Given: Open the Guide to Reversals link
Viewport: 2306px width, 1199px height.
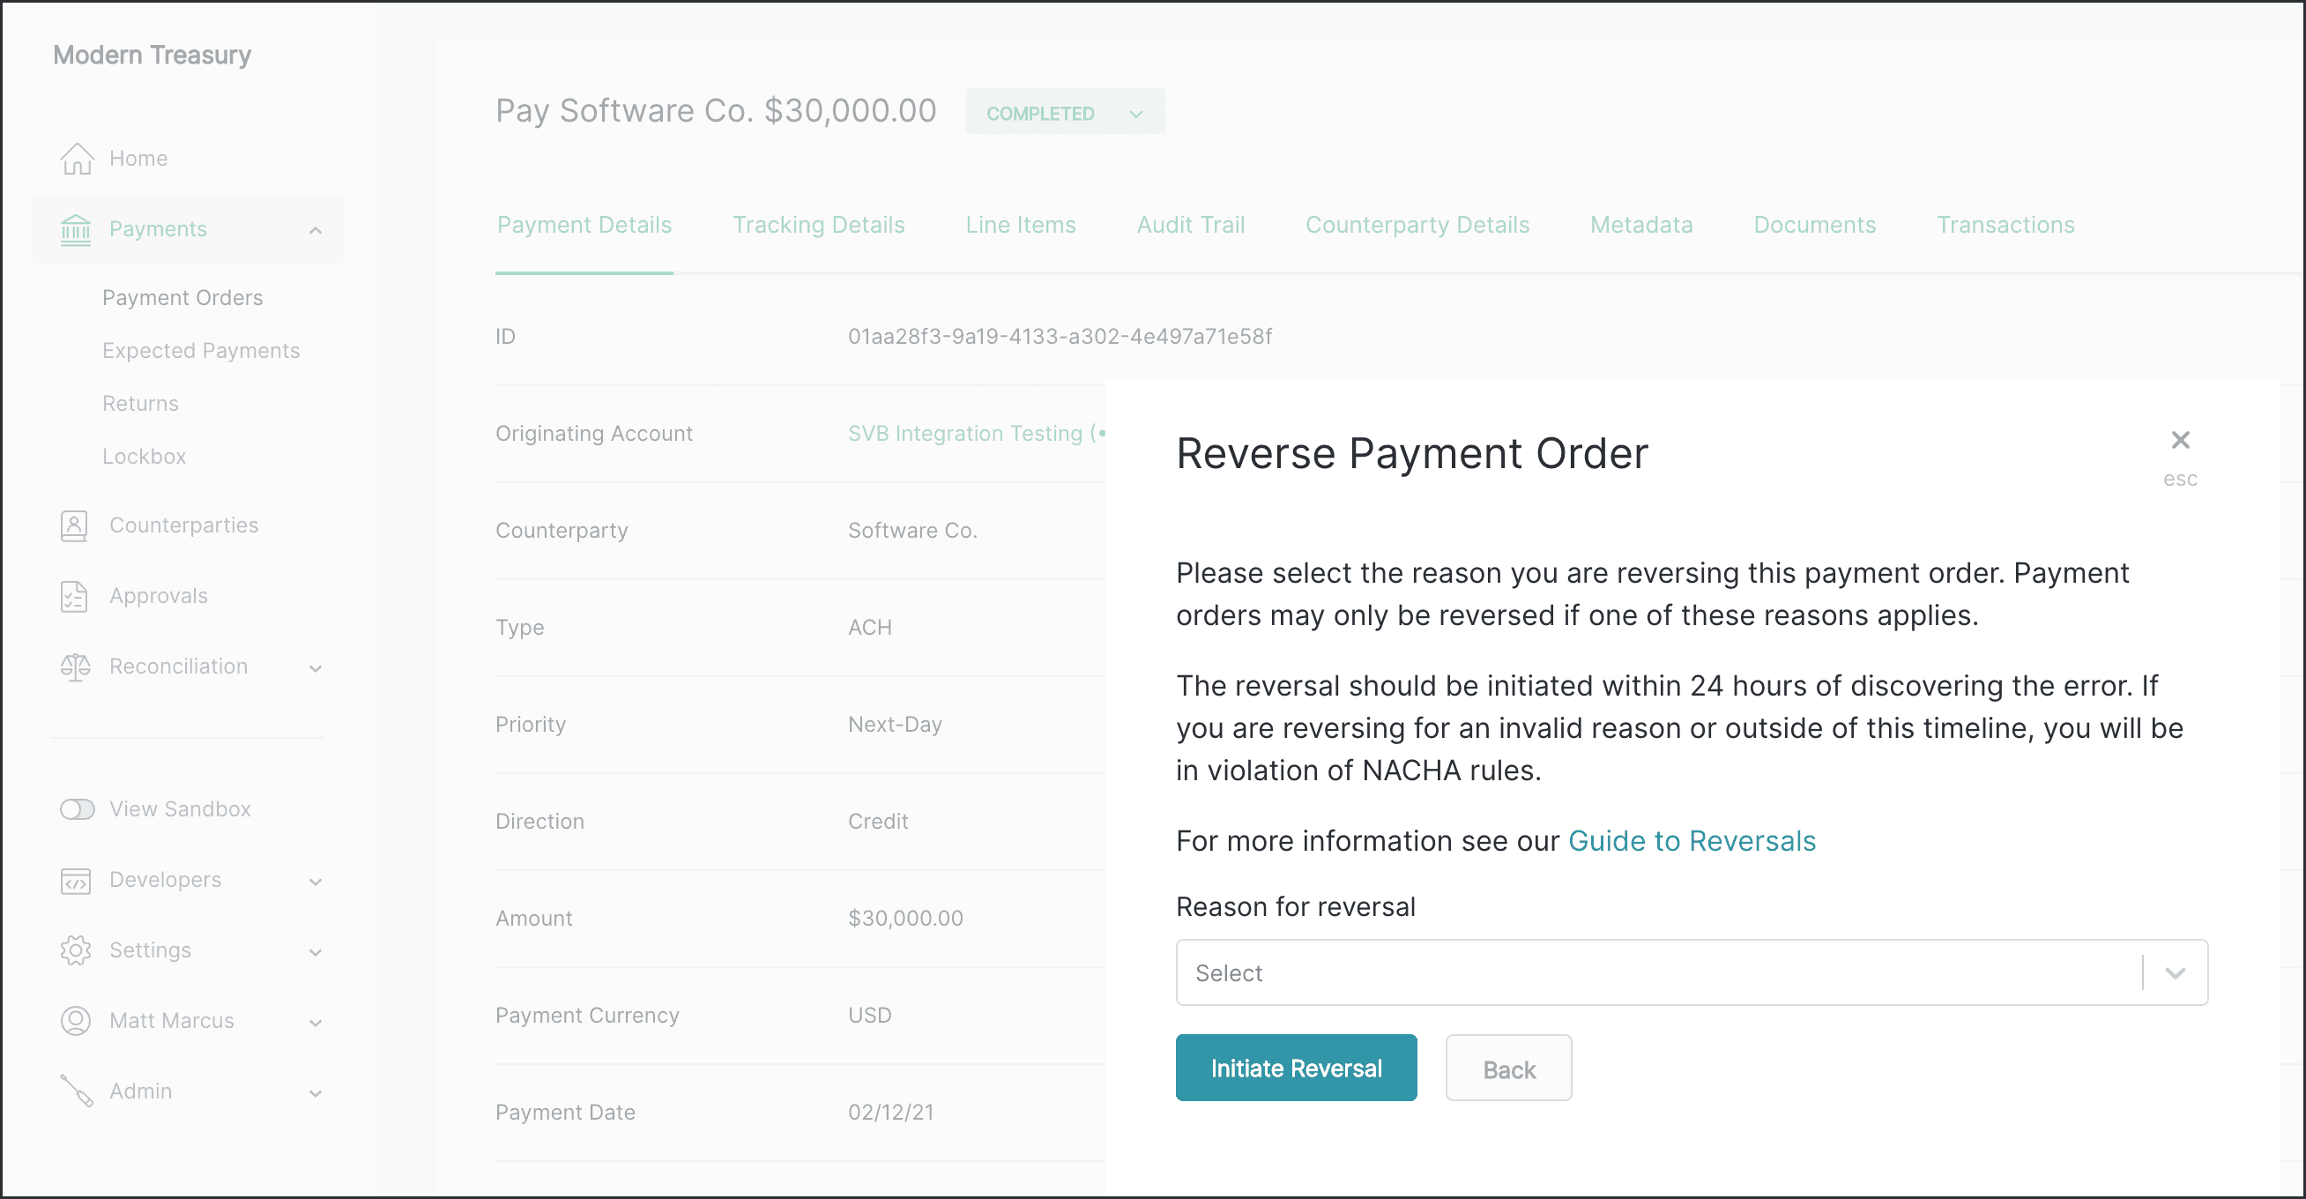Looking at the screenshot, I should [x=1691, y=841].
